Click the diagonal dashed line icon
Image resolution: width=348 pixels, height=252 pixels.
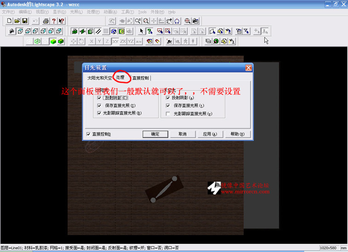[x=98, y=31]
